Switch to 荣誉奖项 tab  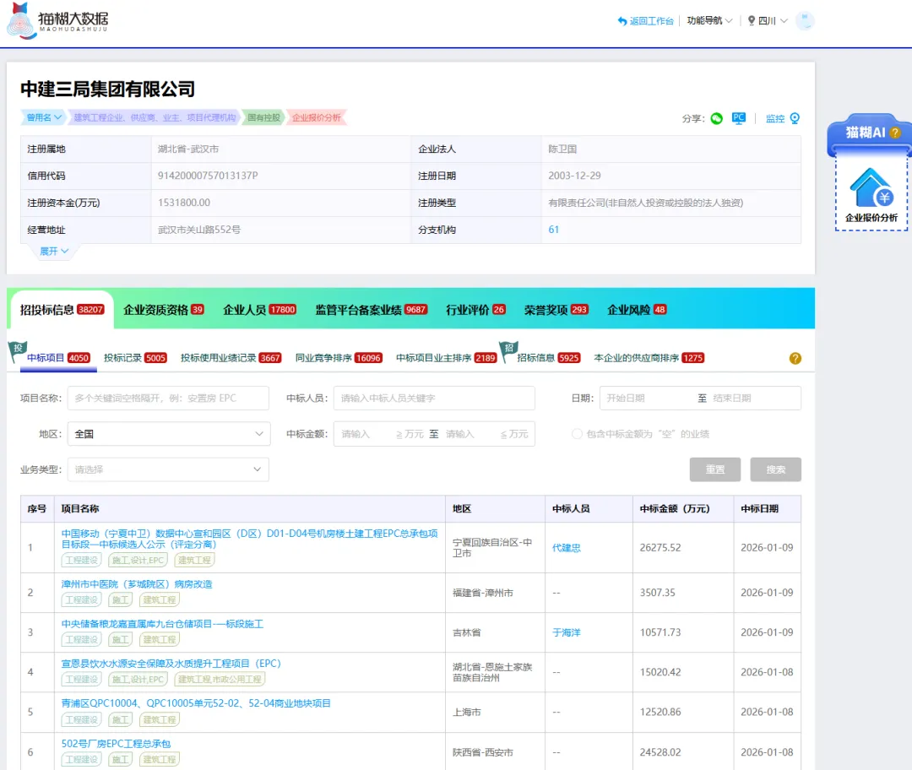click(x=556, y=309)
